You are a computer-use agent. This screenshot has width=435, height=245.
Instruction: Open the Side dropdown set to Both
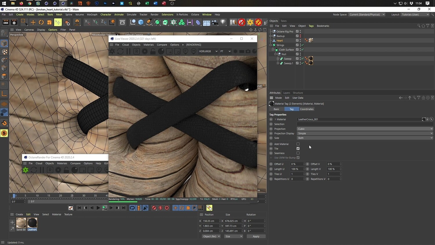coord(365,138)
